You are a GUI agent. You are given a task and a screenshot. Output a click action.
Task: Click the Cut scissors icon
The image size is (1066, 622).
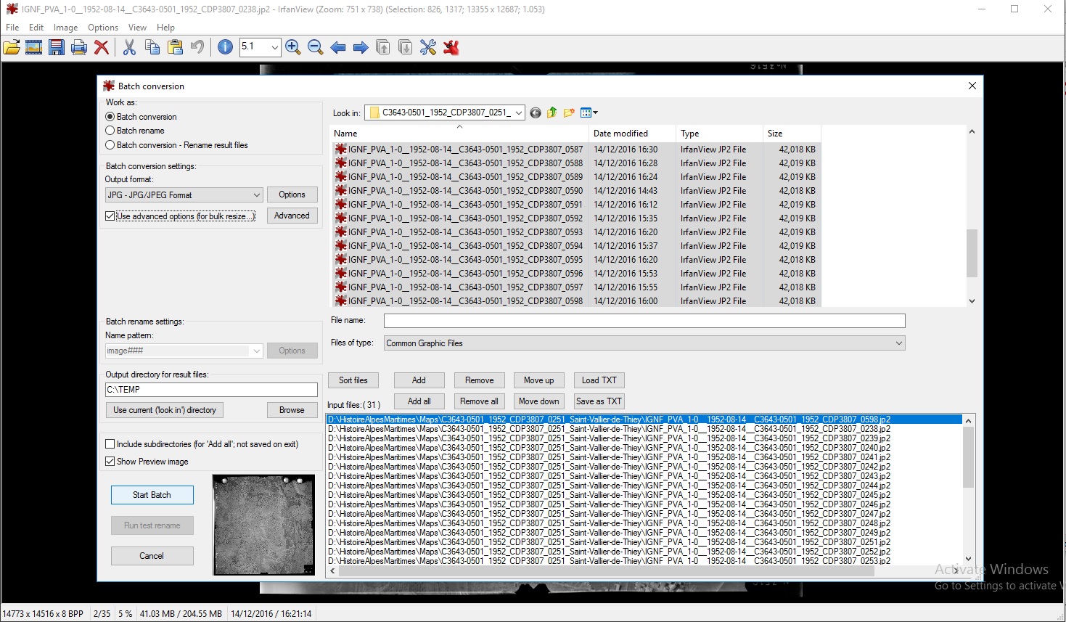[x=129, y=48]
